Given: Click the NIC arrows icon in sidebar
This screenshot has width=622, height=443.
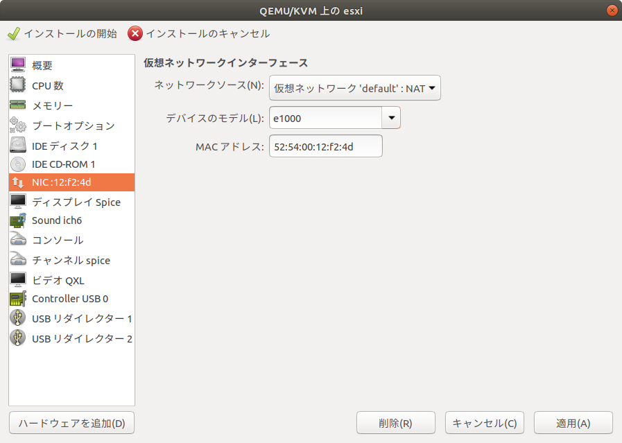Looking at the screenshot, I should [18, 182].
